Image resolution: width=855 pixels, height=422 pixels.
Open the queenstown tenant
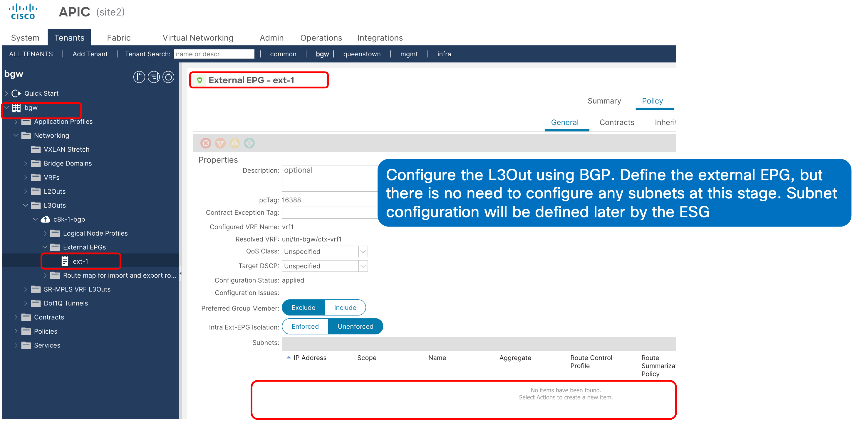pyautogui.click(x=362, y=54)
